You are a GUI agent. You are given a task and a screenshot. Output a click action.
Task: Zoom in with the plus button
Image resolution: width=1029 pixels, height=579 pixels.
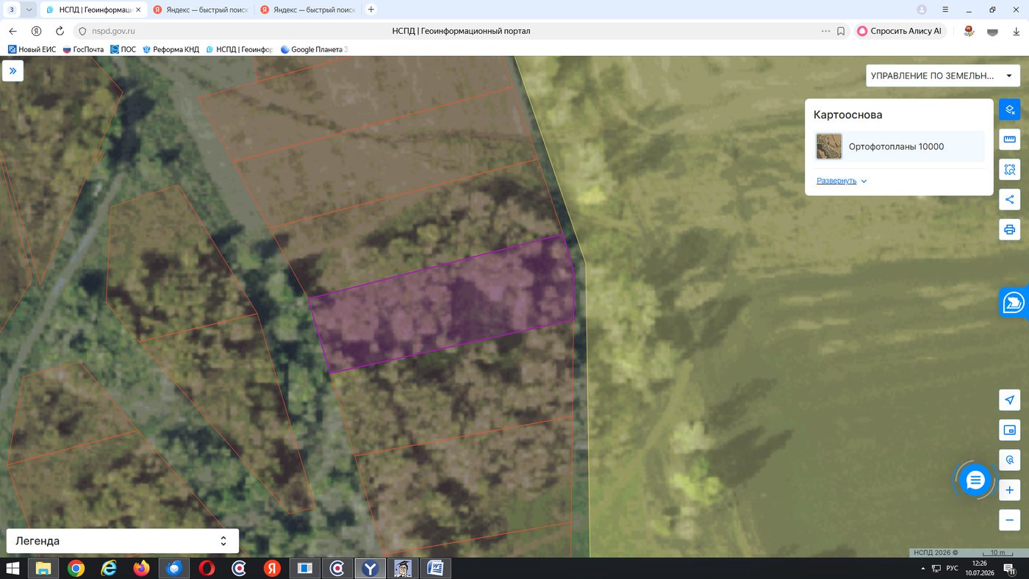(x=1009, y=490)
